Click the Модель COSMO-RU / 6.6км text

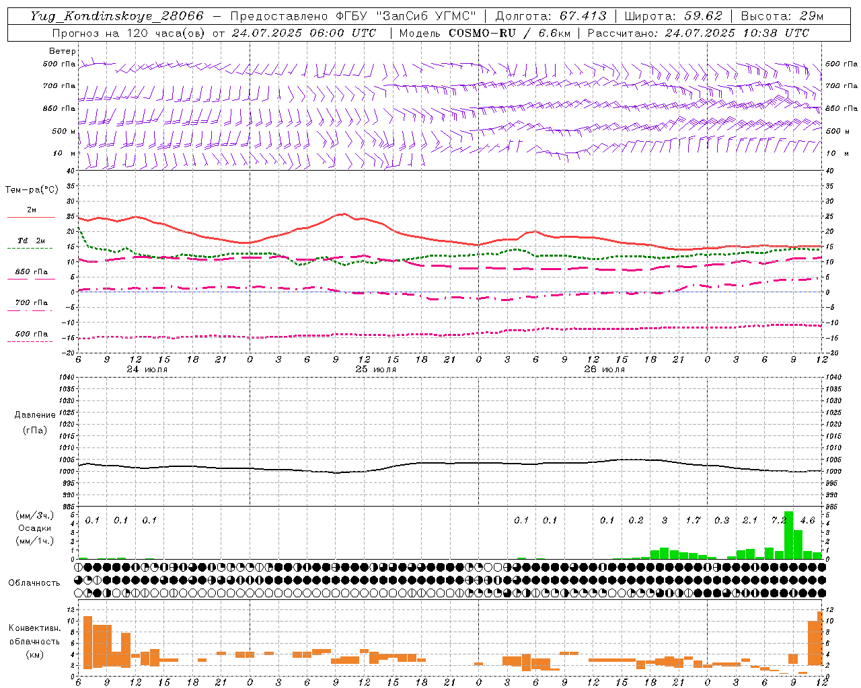click(x=485, y=33)
